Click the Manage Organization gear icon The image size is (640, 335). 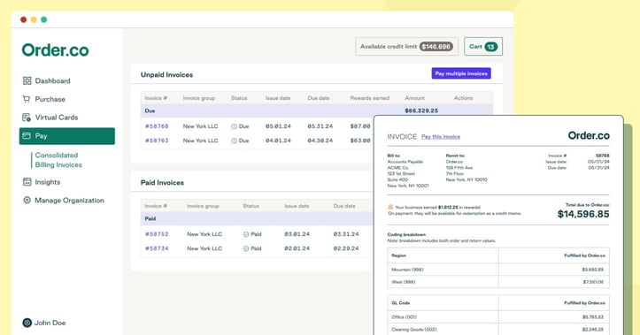[27, 200]
